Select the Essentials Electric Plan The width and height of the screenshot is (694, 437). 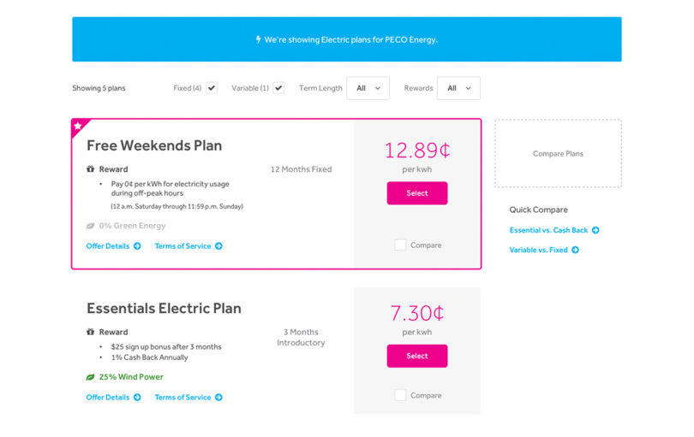417,356
